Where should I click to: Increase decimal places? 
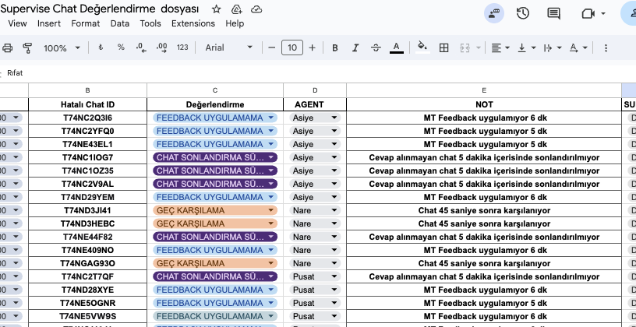[162, 47]
